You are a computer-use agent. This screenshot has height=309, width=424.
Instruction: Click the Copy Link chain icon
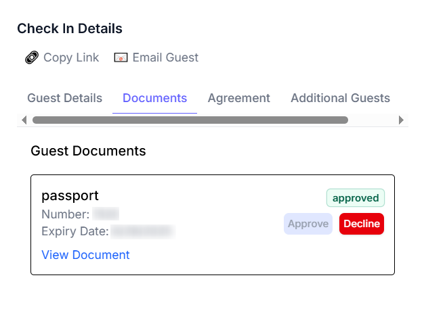(32, 57)
